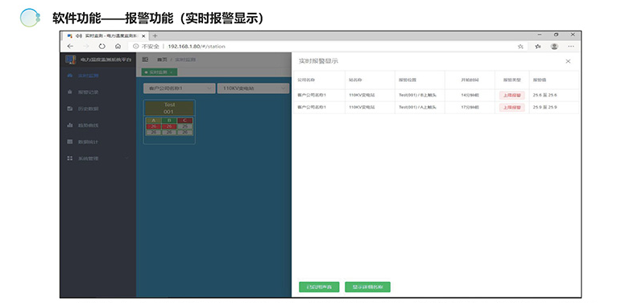Click the red phase C cell in Test 001
Viewport: 642px width, 303px height.
pos(185,121)
